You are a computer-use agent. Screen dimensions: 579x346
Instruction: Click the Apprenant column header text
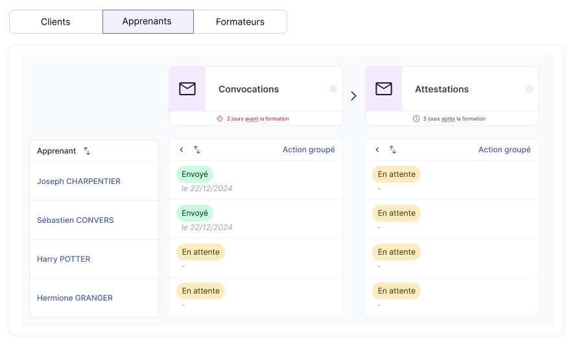tap(56, 151)
